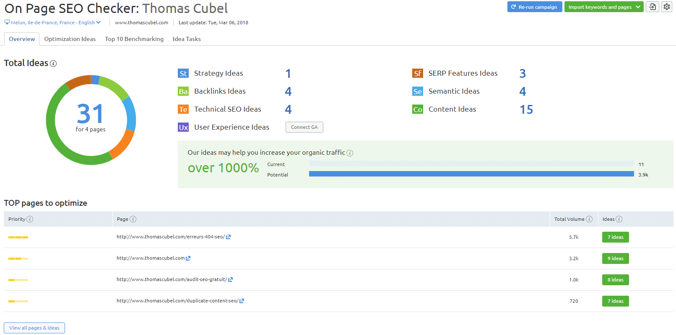This screenshot has width=676, height=335.
Task: Click the http://www.thomascubel.com page URL
Action: 151,258
